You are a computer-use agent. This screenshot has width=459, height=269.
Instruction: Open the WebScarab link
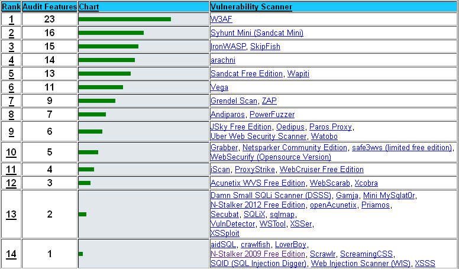pyautogui.click(x=329, y=183)
